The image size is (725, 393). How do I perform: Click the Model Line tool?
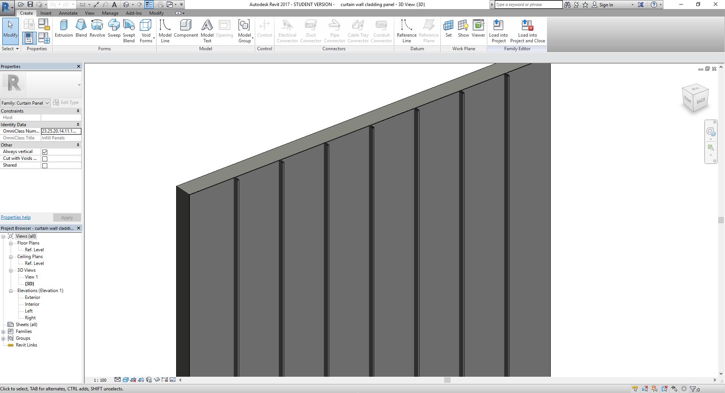click(x=165, y=31)
